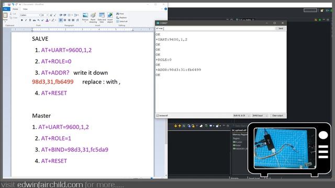
Task: Click Select all in Editing group
Action: coord(122,21)
